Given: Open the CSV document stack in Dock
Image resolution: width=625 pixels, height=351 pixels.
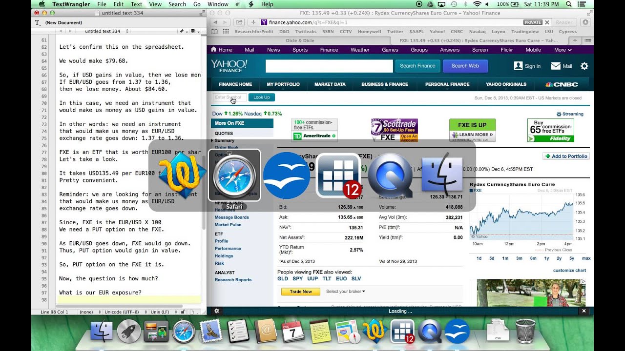Looking at the screenshot, I should tap(497, 332).
